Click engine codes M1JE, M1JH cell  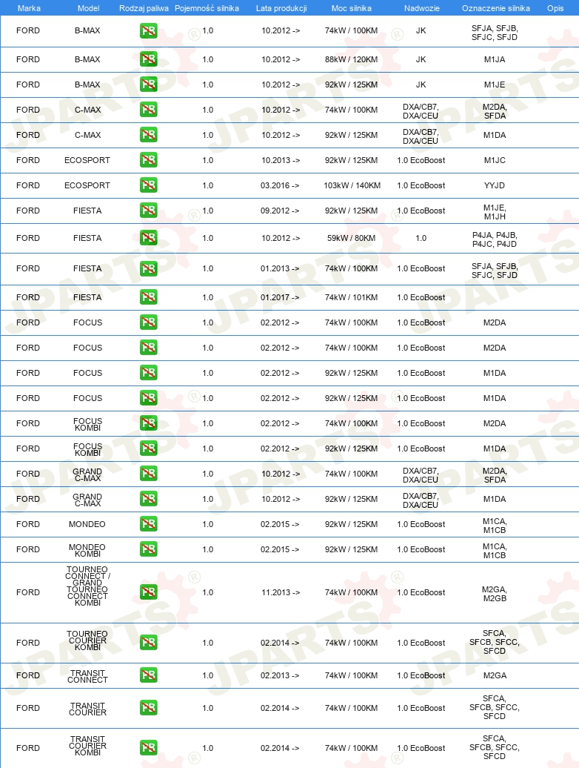click(x=495, y=212)
